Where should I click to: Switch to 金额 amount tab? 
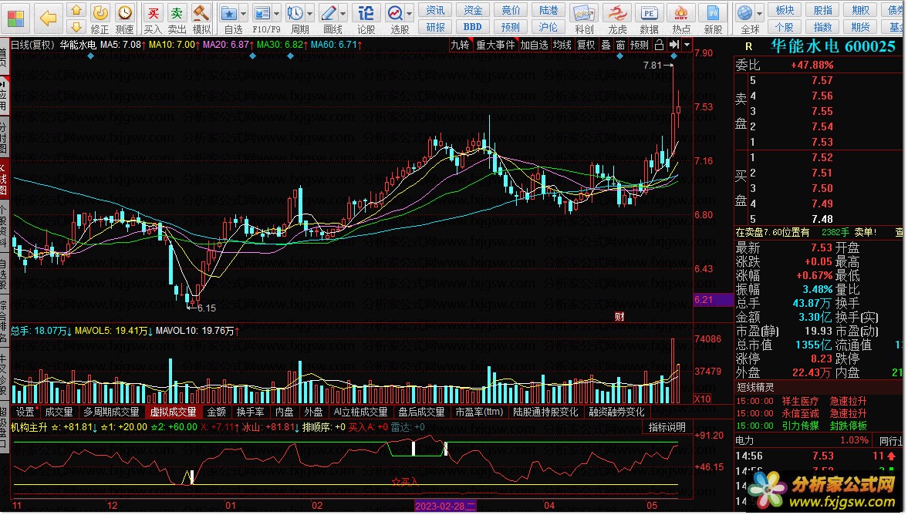pyautogui.click(x=217, y=412)
